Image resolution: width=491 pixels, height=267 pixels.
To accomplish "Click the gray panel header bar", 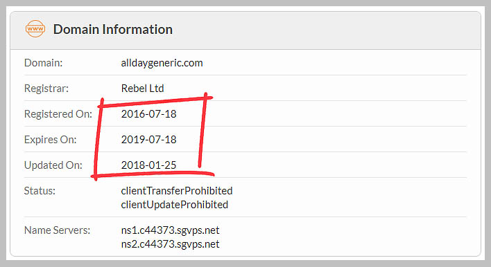I will (x=245, y=30).
